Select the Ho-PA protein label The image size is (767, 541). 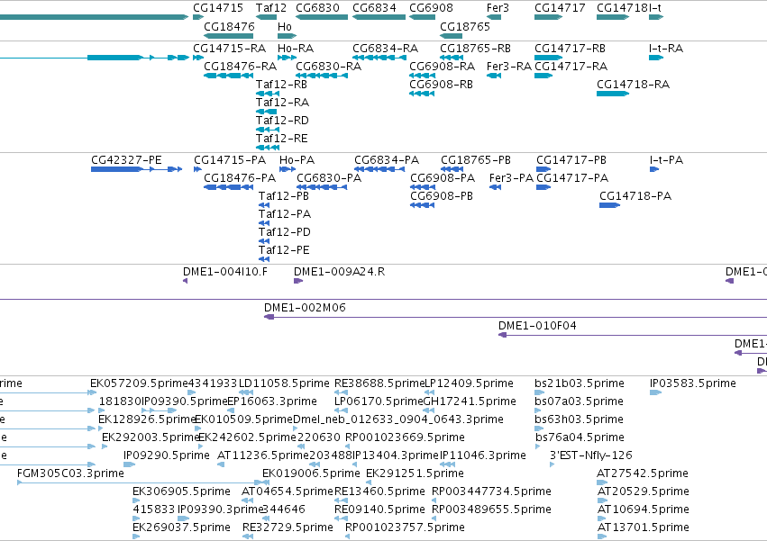297,160
